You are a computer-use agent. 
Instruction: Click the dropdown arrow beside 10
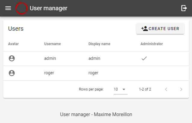(124, 89)
